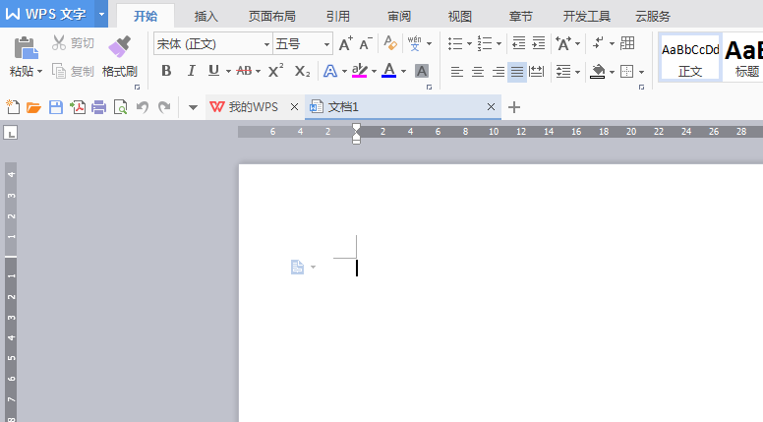763x422 pixels.
Task: Expand the bullet list dropdown arrow
Action: click(x=469, y=44)
